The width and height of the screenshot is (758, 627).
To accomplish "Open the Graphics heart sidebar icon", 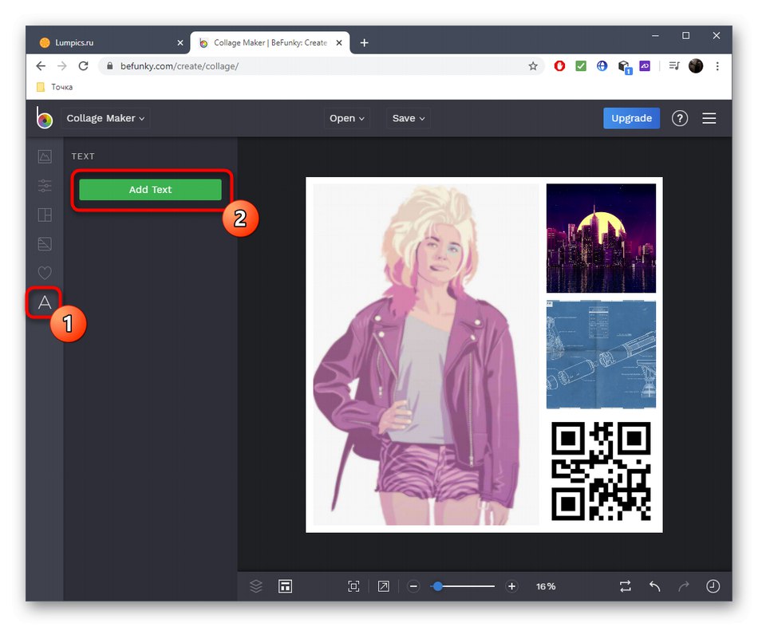I will click(45, 273).
